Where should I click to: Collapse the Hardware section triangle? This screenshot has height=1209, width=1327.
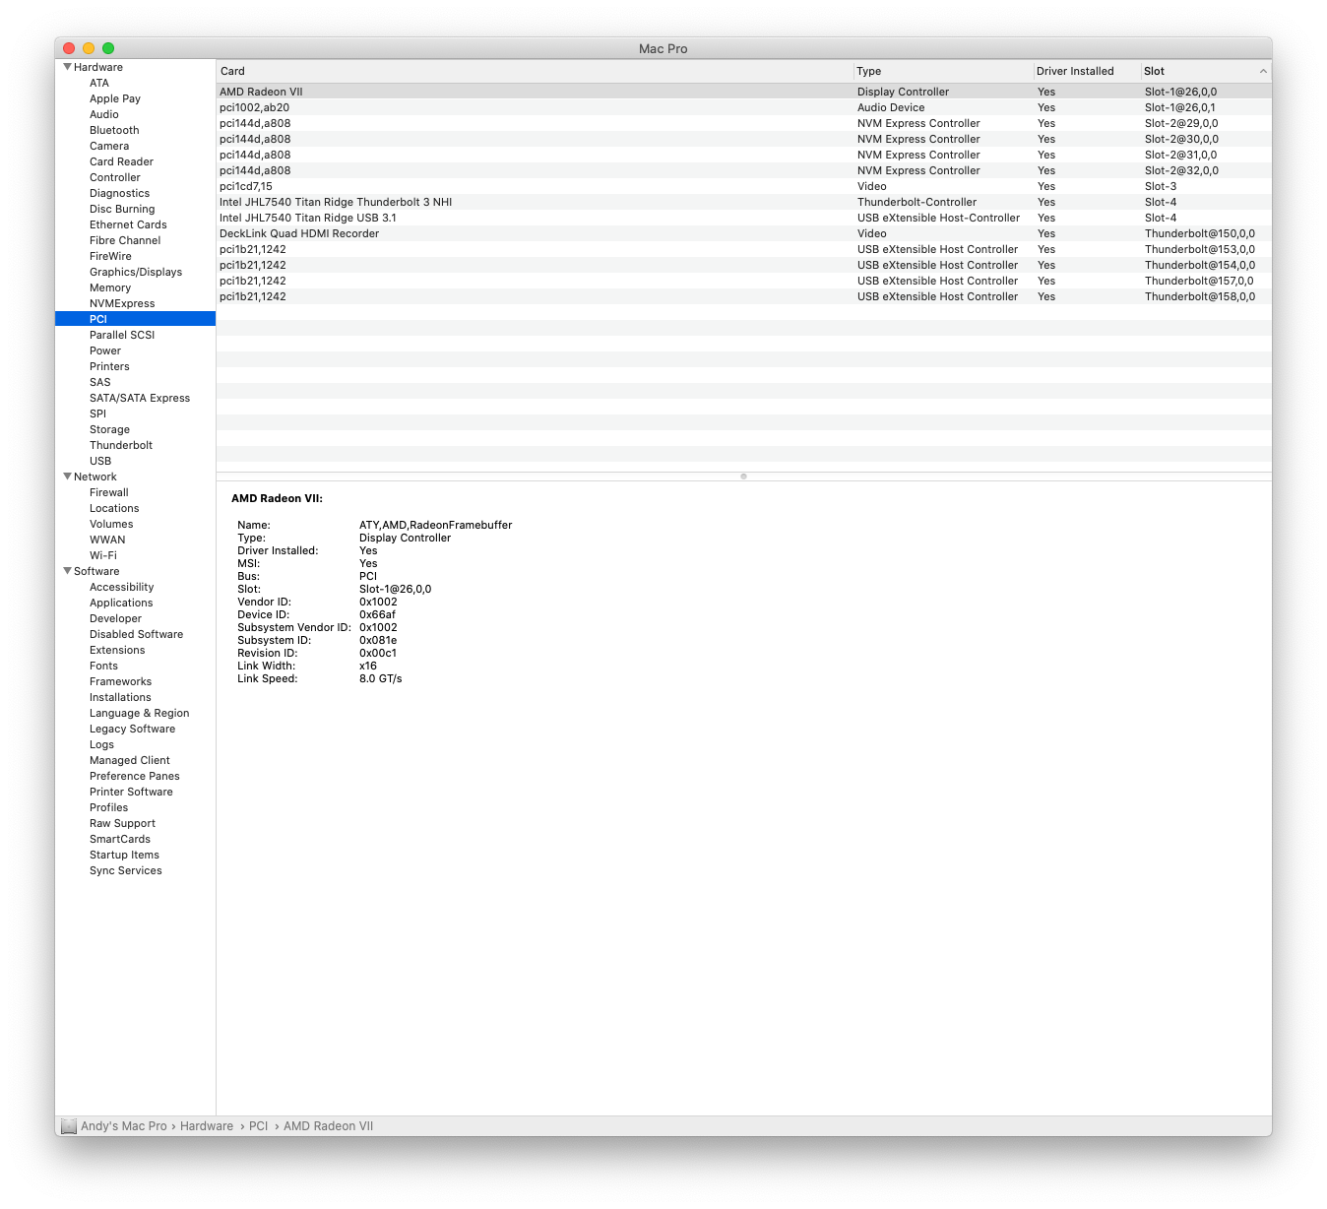pos(67,67)
